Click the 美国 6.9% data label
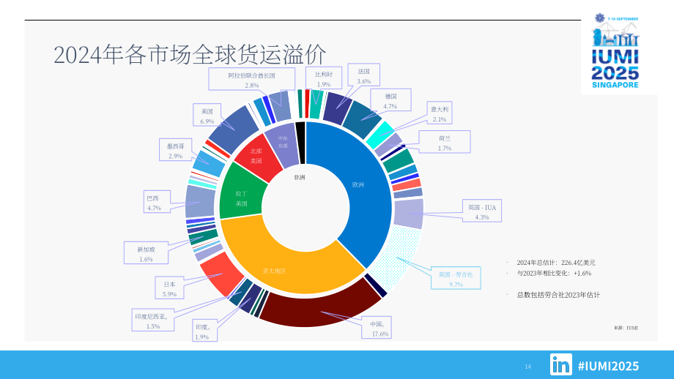674x379 pixels. coord(207,115)
